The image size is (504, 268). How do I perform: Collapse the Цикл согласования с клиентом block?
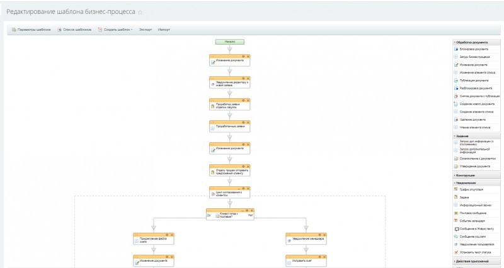point(239,189)
